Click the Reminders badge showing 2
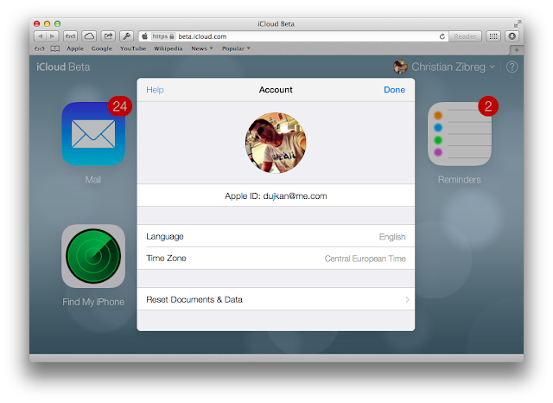This screenshot has width=553, height=403. (x=488, y=106)
